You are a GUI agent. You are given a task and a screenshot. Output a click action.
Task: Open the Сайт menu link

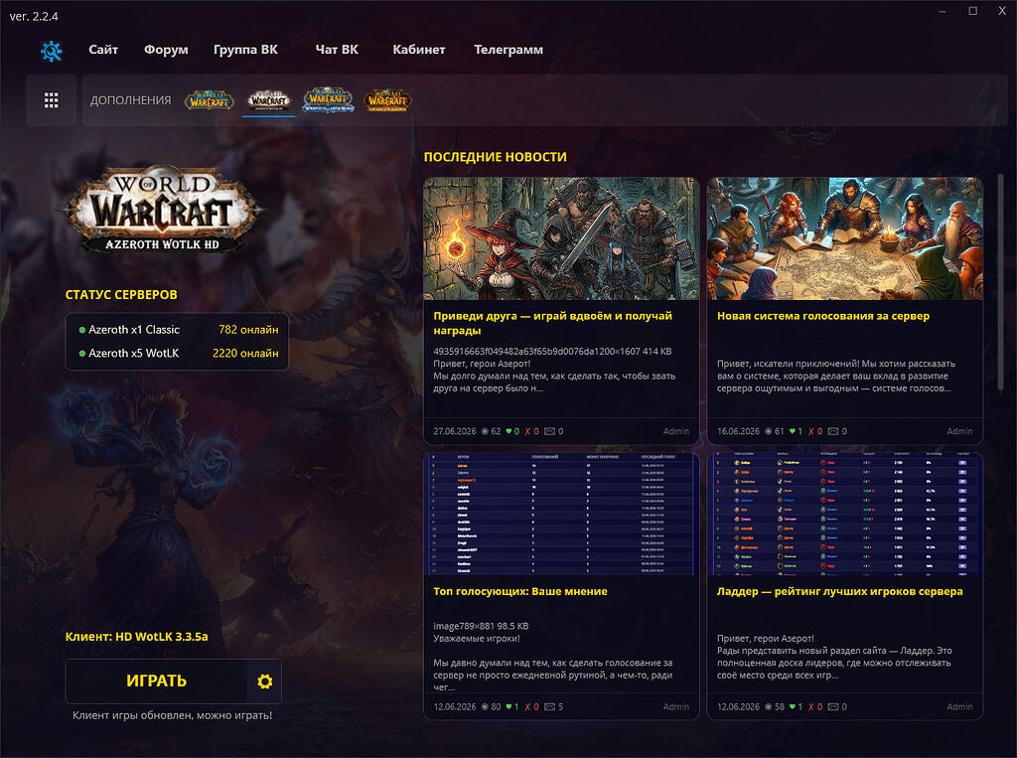pos(103,50)
